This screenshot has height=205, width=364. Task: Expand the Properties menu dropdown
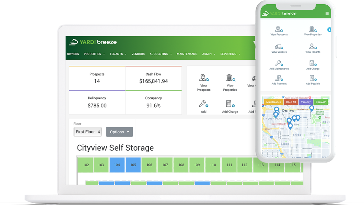pyautogui.click(x=94, y=54)
